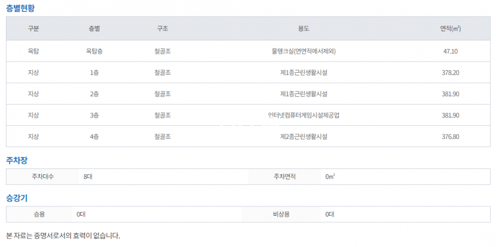The height and width of the screenshot is (247, 496).
Task: Select the 376.80 area value
Action: point(450,137)
